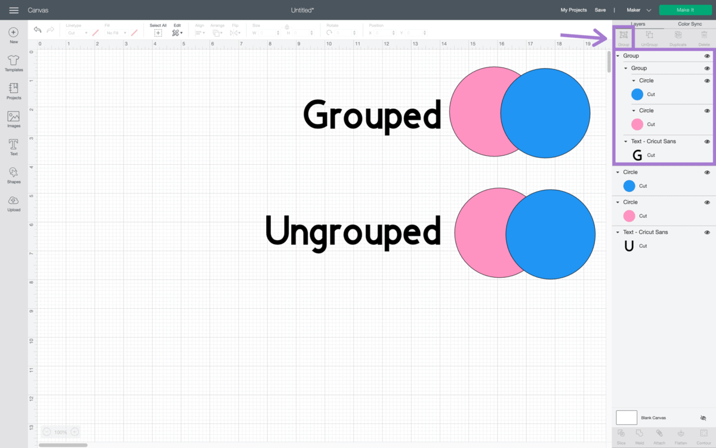Screen dimensions: 716x448
Task: Open the Maker machine dropdown
Action: coord(649,10)
